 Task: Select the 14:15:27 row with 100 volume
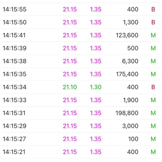point(81,139)
